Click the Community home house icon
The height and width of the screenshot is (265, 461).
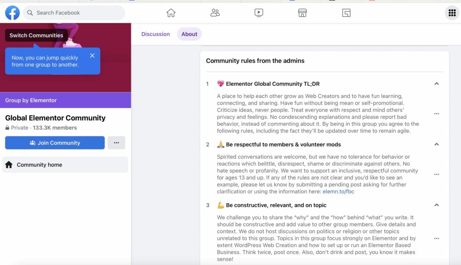pos(9,164)
